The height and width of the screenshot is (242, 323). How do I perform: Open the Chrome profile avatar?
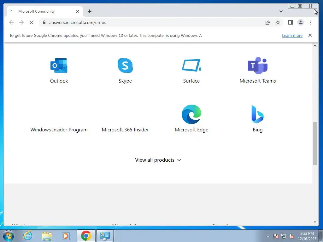pyautogui.click(x=301, y=22)
